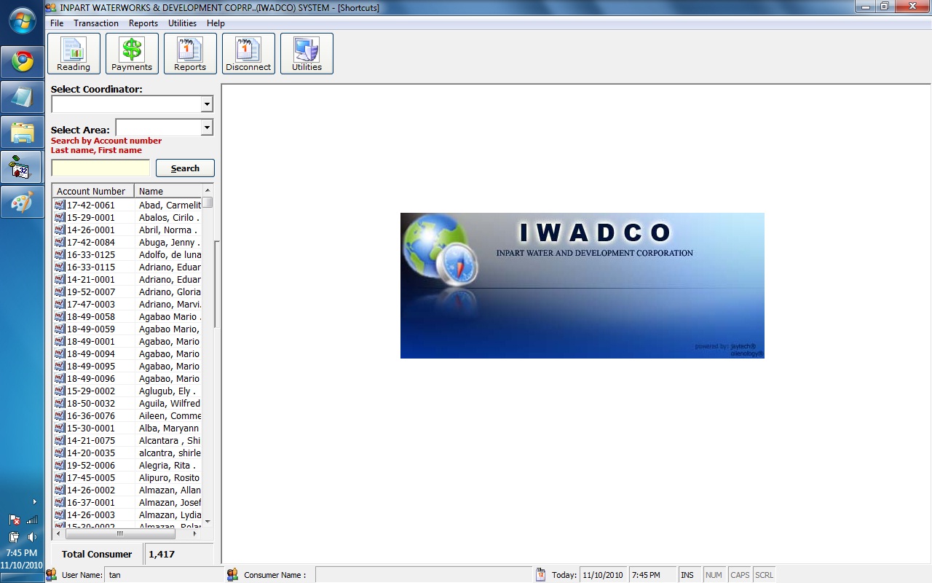Viewport: 932px width, 583px height.
Task: Click the account search input field
Action: (x=100, y=168)
